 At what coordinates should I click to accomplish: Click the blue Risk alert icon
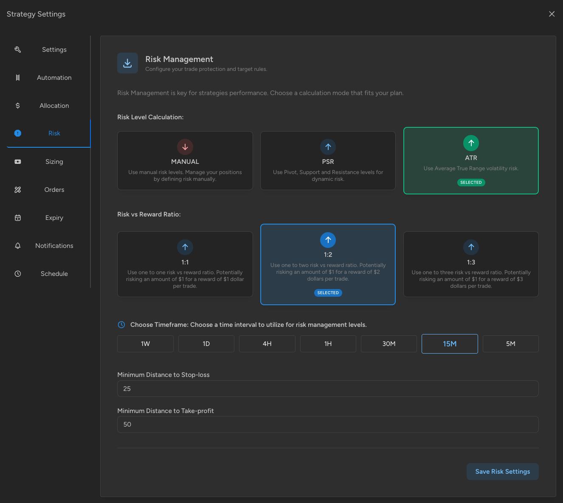tap(18, 133)
